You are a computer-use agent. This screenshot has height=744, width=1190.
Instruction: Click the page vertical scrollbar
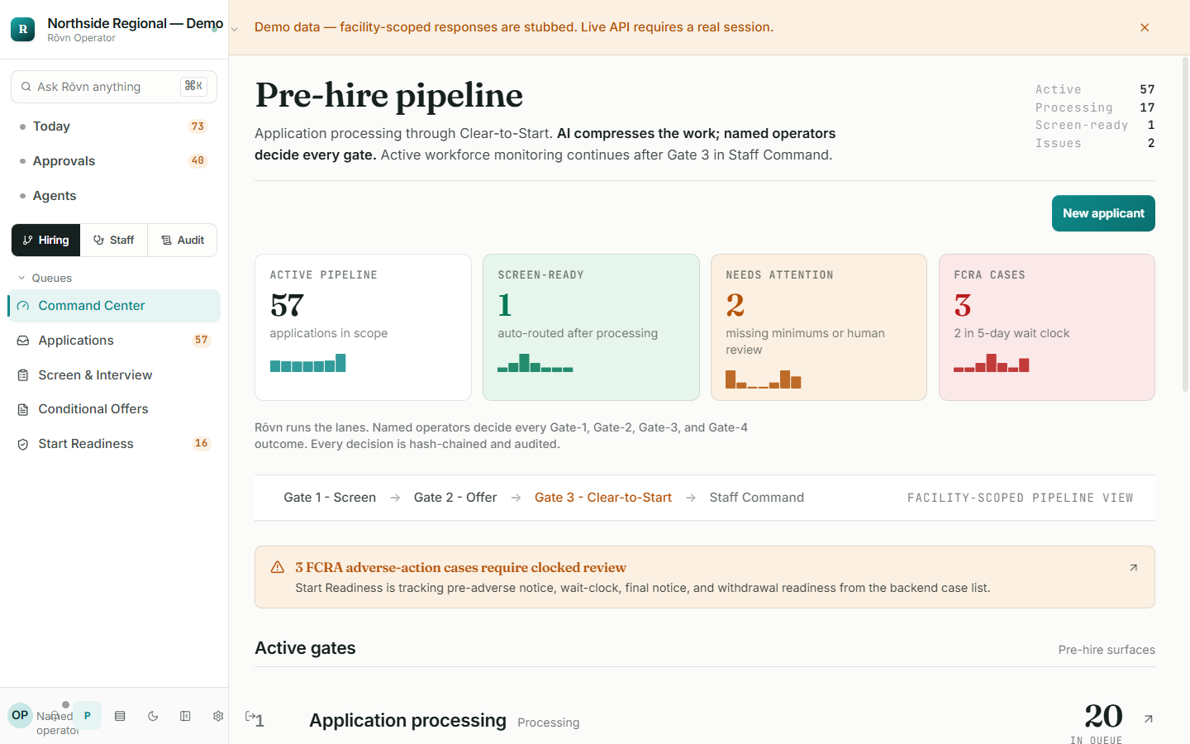coord(1185,225)
